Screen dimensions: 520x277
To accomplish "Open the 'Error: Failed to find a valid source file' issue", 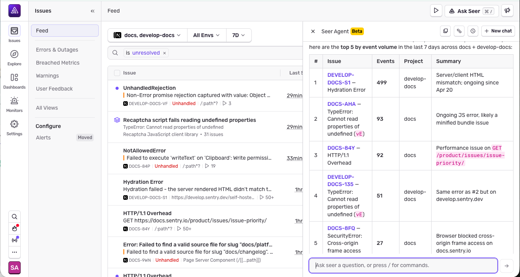I will (x=198, y=245).
